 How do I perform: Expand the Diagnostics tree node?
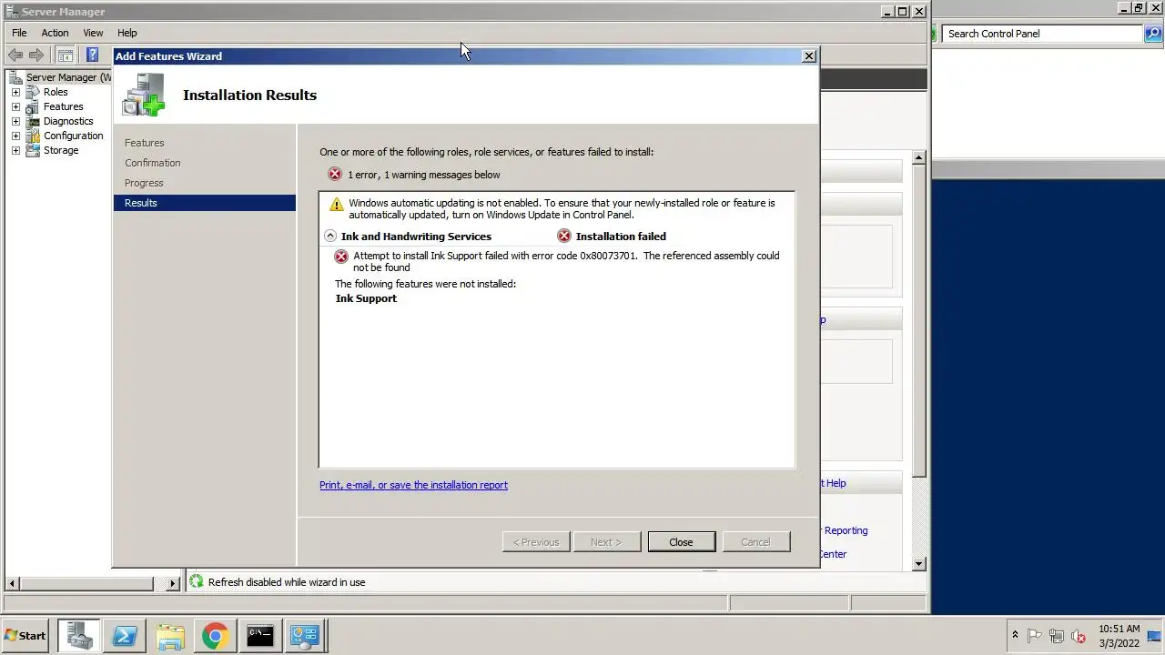15,121
